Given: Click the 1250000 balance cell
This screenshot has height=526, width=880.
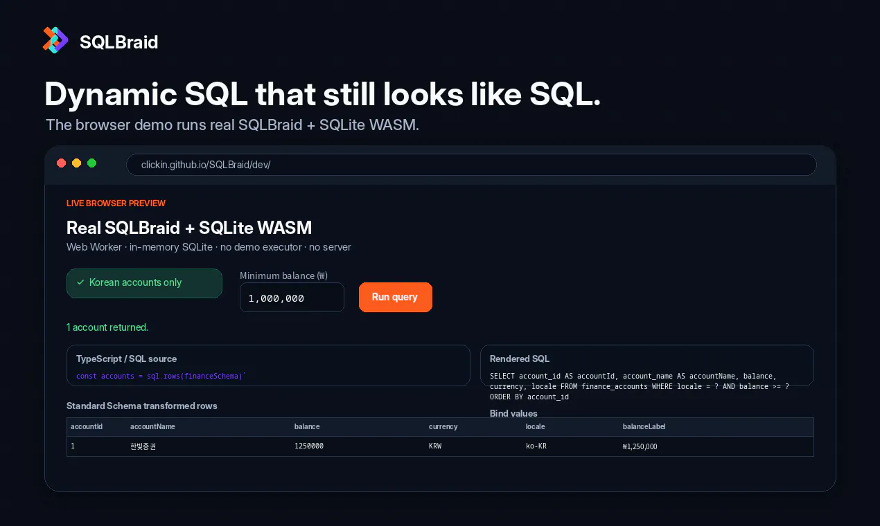Looking at the screenshot, I should click(x=309, y=446).
